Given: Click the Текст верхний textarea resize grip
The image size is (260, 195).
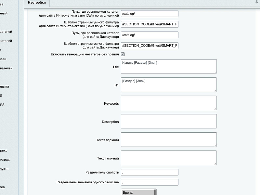Looking at the screenshot, I should coord(215,145).
